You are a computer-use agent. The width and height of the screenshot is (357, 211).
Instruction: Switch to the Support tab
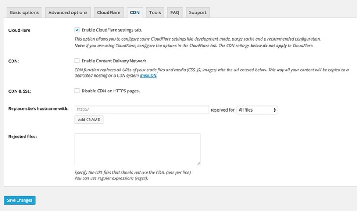[197, 12]
